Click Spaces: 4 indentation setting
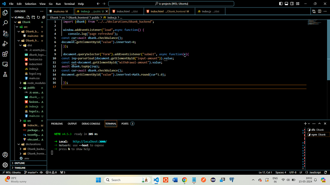Viewport: 330px width, 185px height. [x=281, y=172]
